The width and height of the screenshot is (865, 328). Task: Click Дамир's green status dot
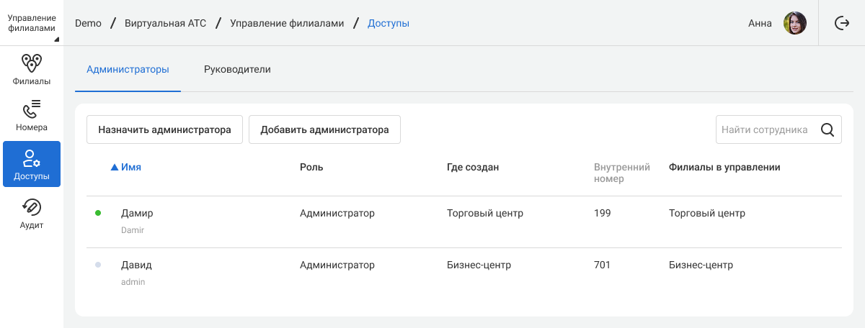(x=98, y=214)
